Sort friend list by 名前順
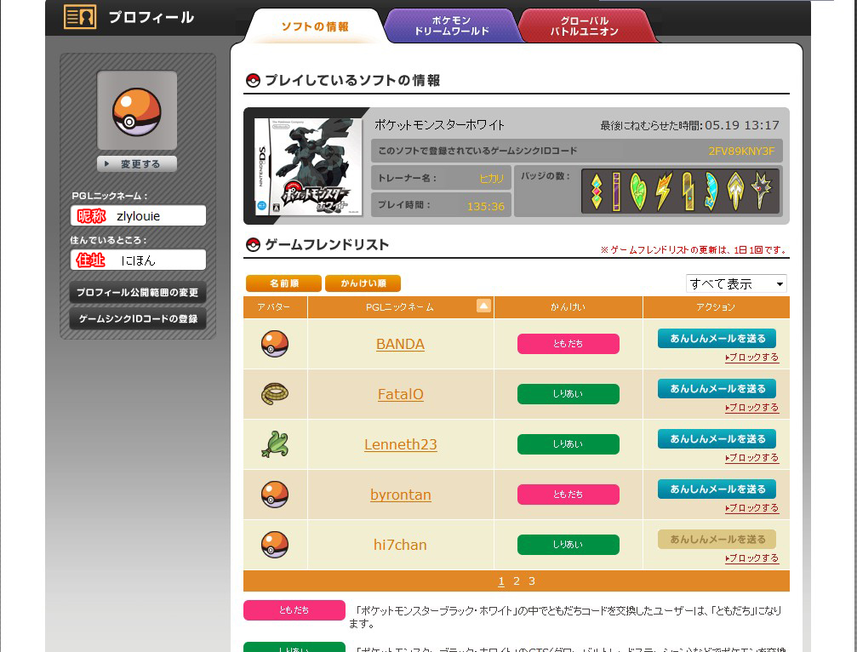Screen dimensions: 857x652 click(283, 283)
